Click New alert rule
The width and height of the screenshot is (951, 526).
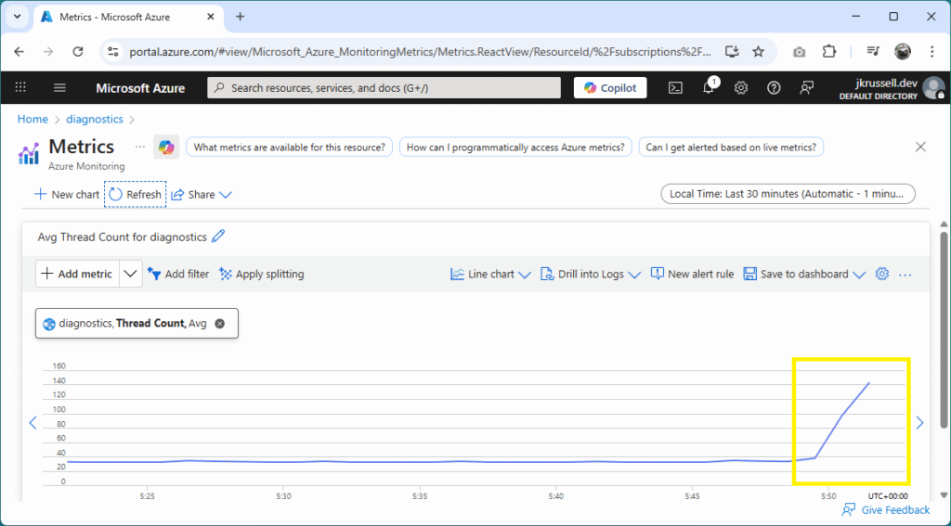[x=692, y=274]
